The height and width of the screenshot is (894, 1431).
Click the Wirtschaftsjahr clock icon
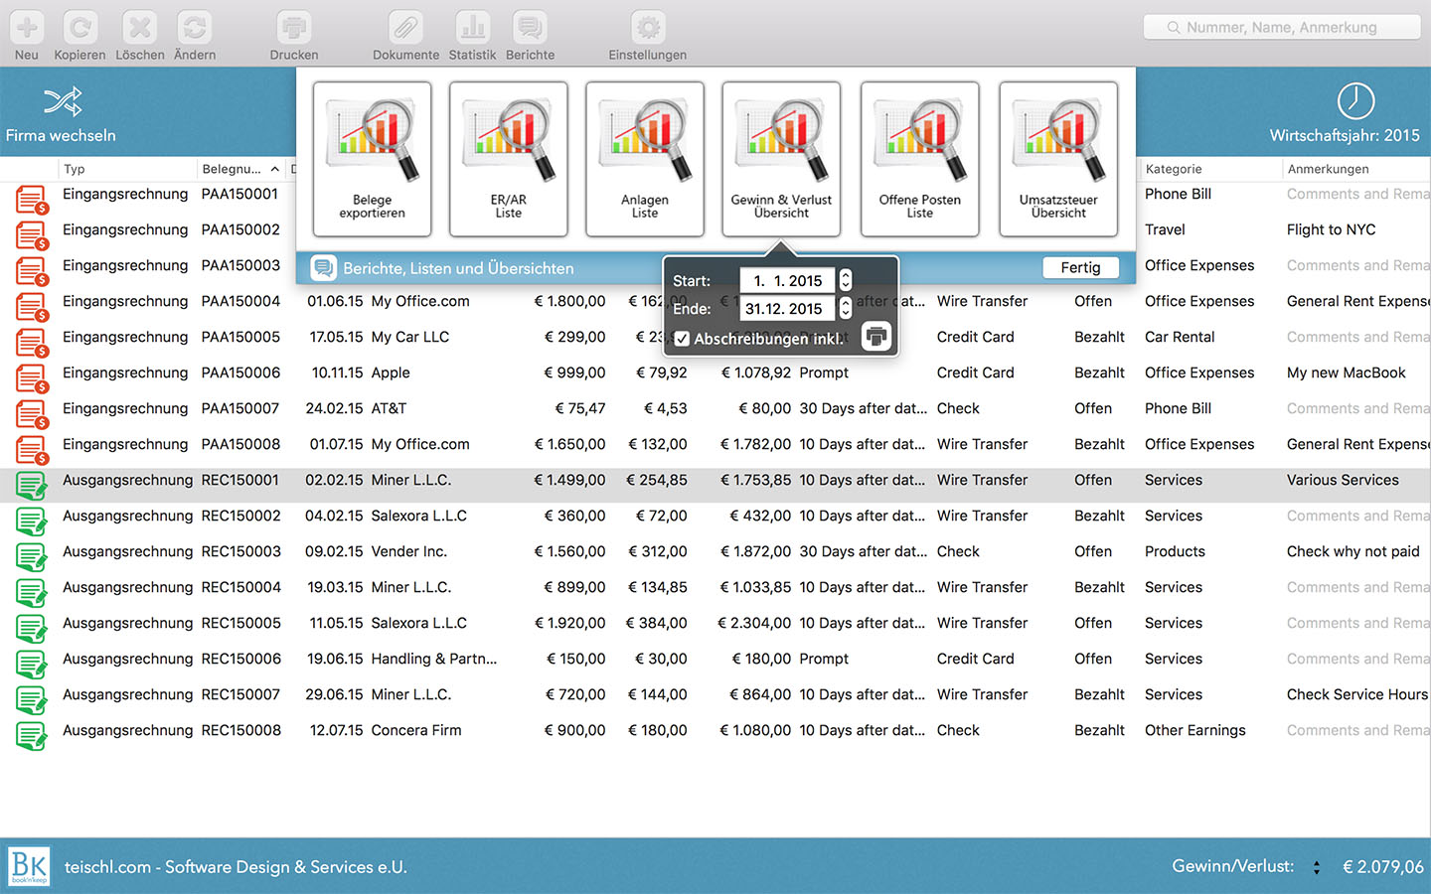[x=1355, y=101]
